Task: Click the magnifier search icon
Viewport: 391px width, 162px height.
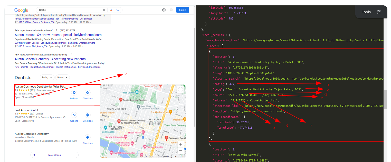Action: [118, 10]
